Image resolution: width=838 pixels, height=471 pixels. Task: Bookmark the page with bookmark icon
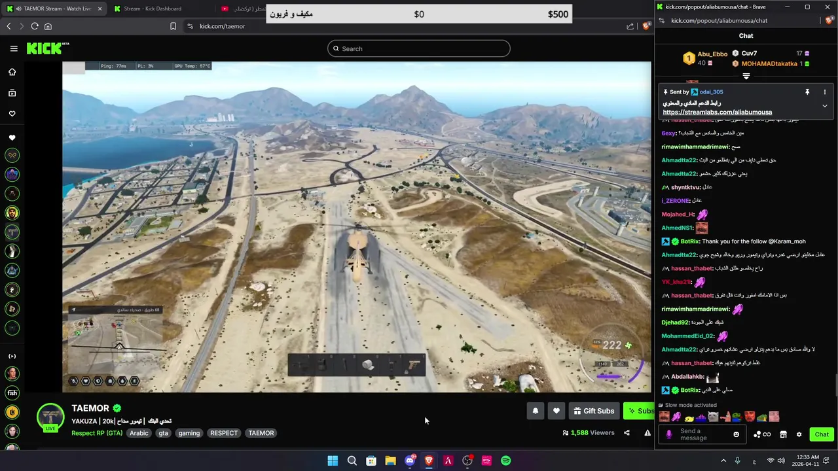pos(173,26)
